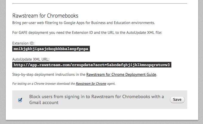Click the 'Extension ID:' label

23,43
